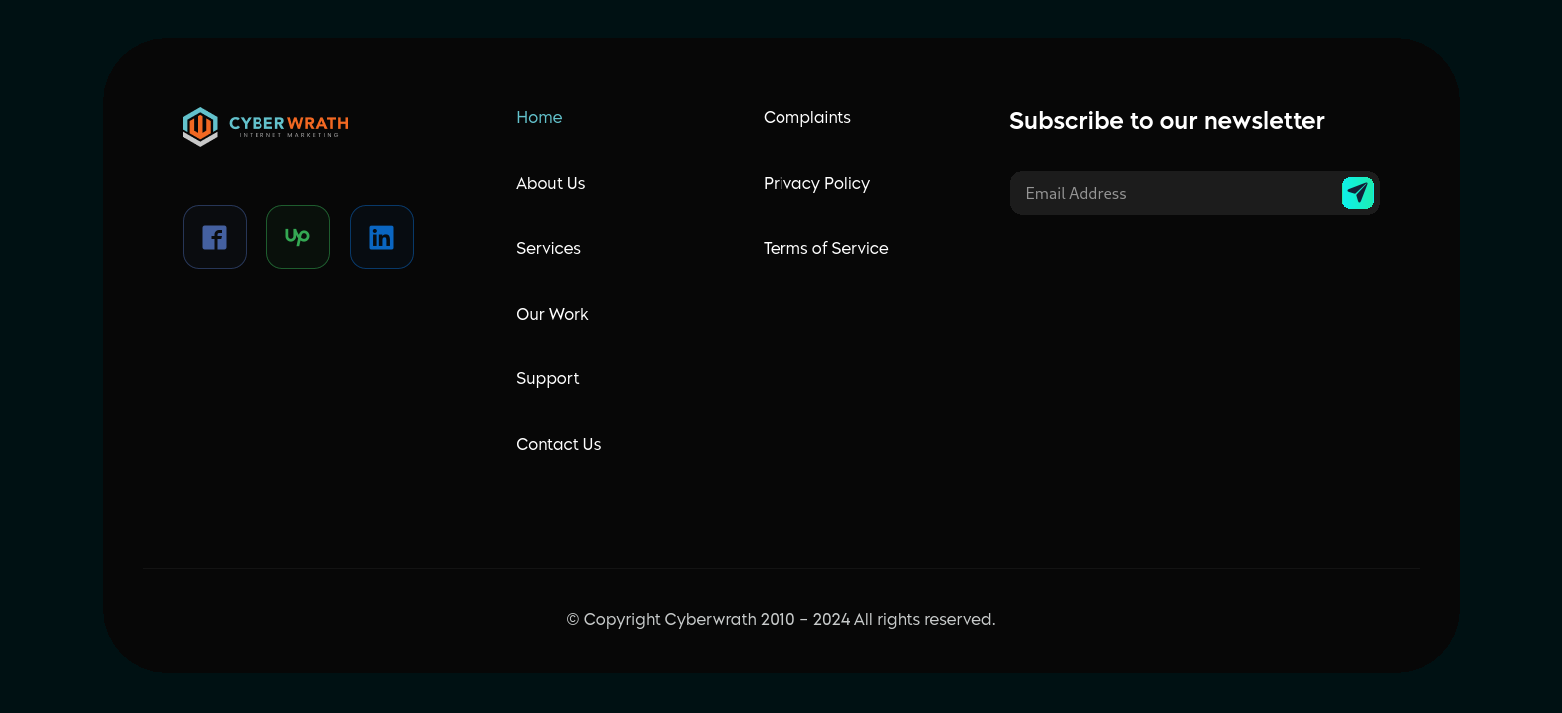The height and width of the screenshot is (713, 1562).
Task: Click the paper-plane newsletter submit icon
Action: click(1357, 193)
